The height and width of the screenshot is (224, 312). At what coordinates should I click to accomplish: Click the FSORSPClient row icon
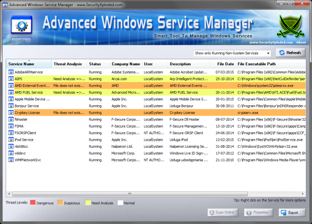11,133
